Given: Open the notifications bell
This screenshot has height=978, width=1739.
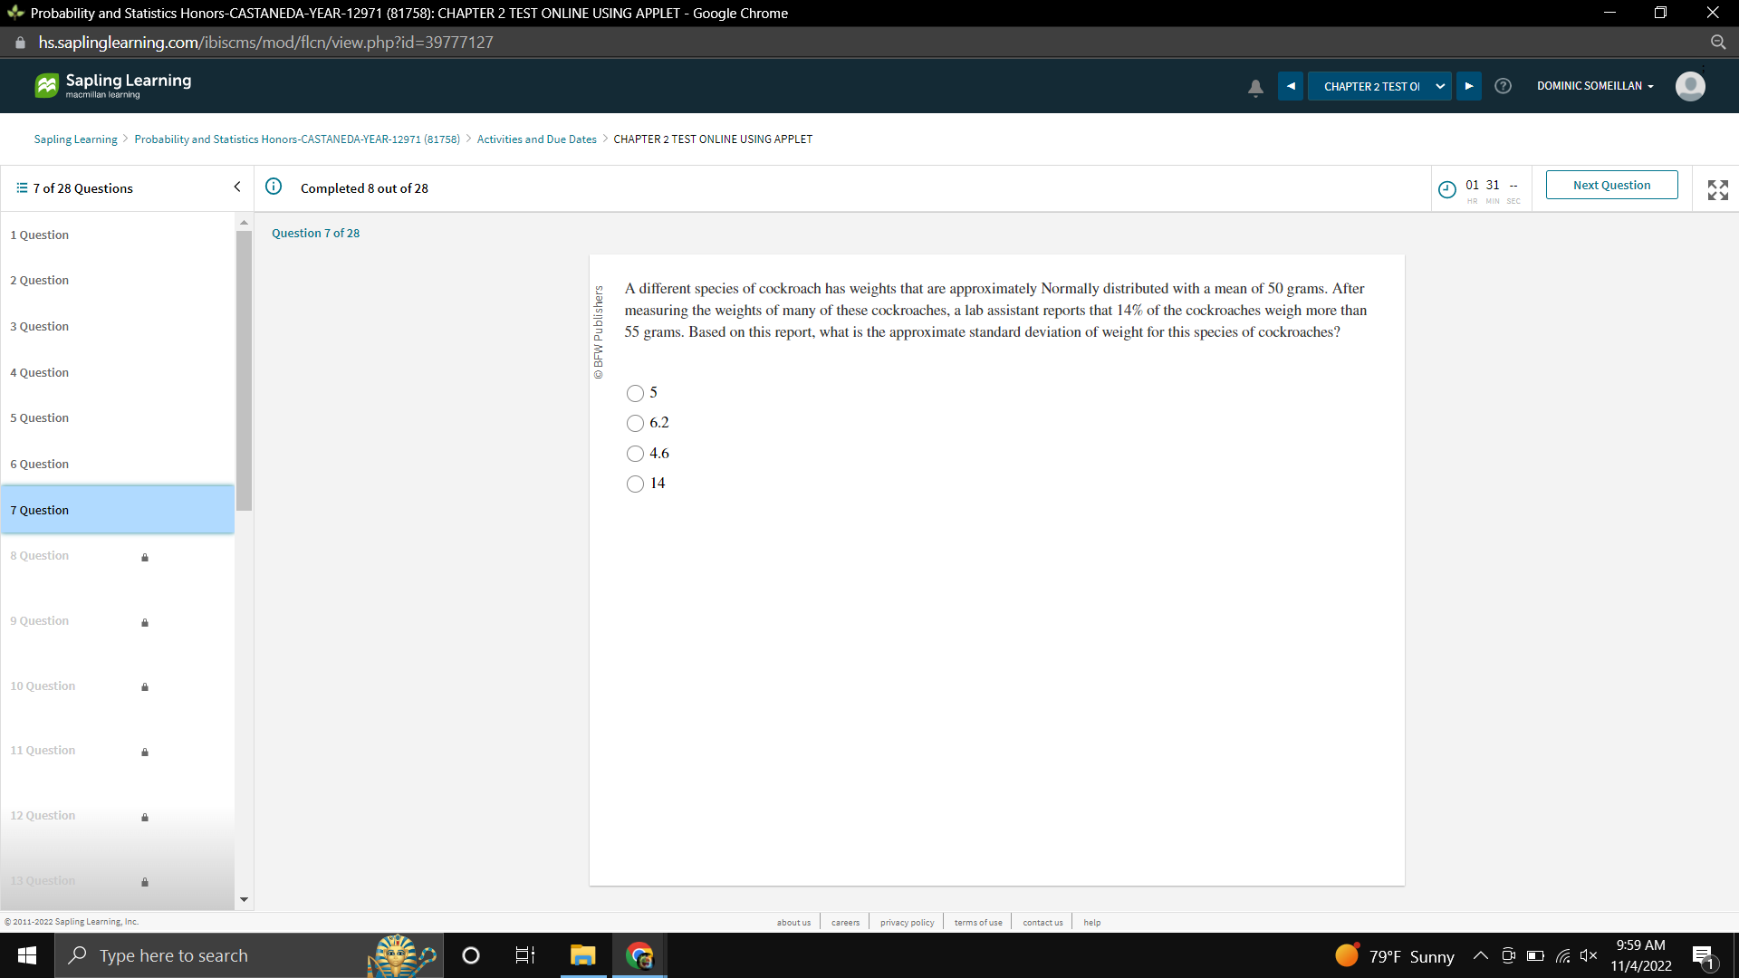Looking at the screenshot, I should point(1255,86).
